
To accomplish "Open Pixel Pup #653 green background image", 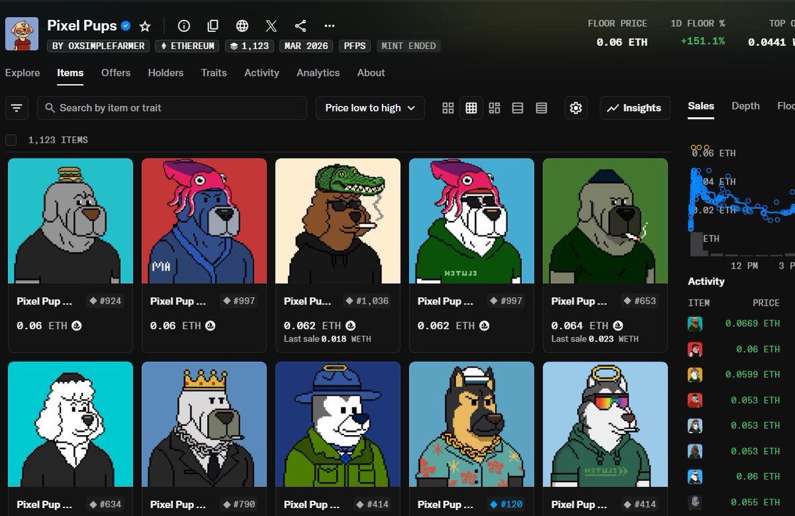I will tap(605, 221).
